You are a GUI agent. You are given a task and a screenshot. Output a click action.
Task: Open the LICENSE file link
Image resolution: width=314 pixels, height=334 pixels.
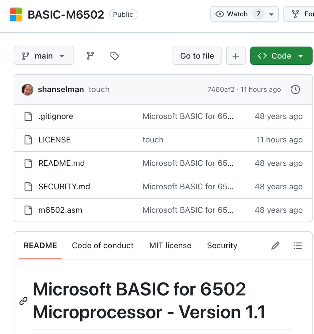tap(54, 140)
